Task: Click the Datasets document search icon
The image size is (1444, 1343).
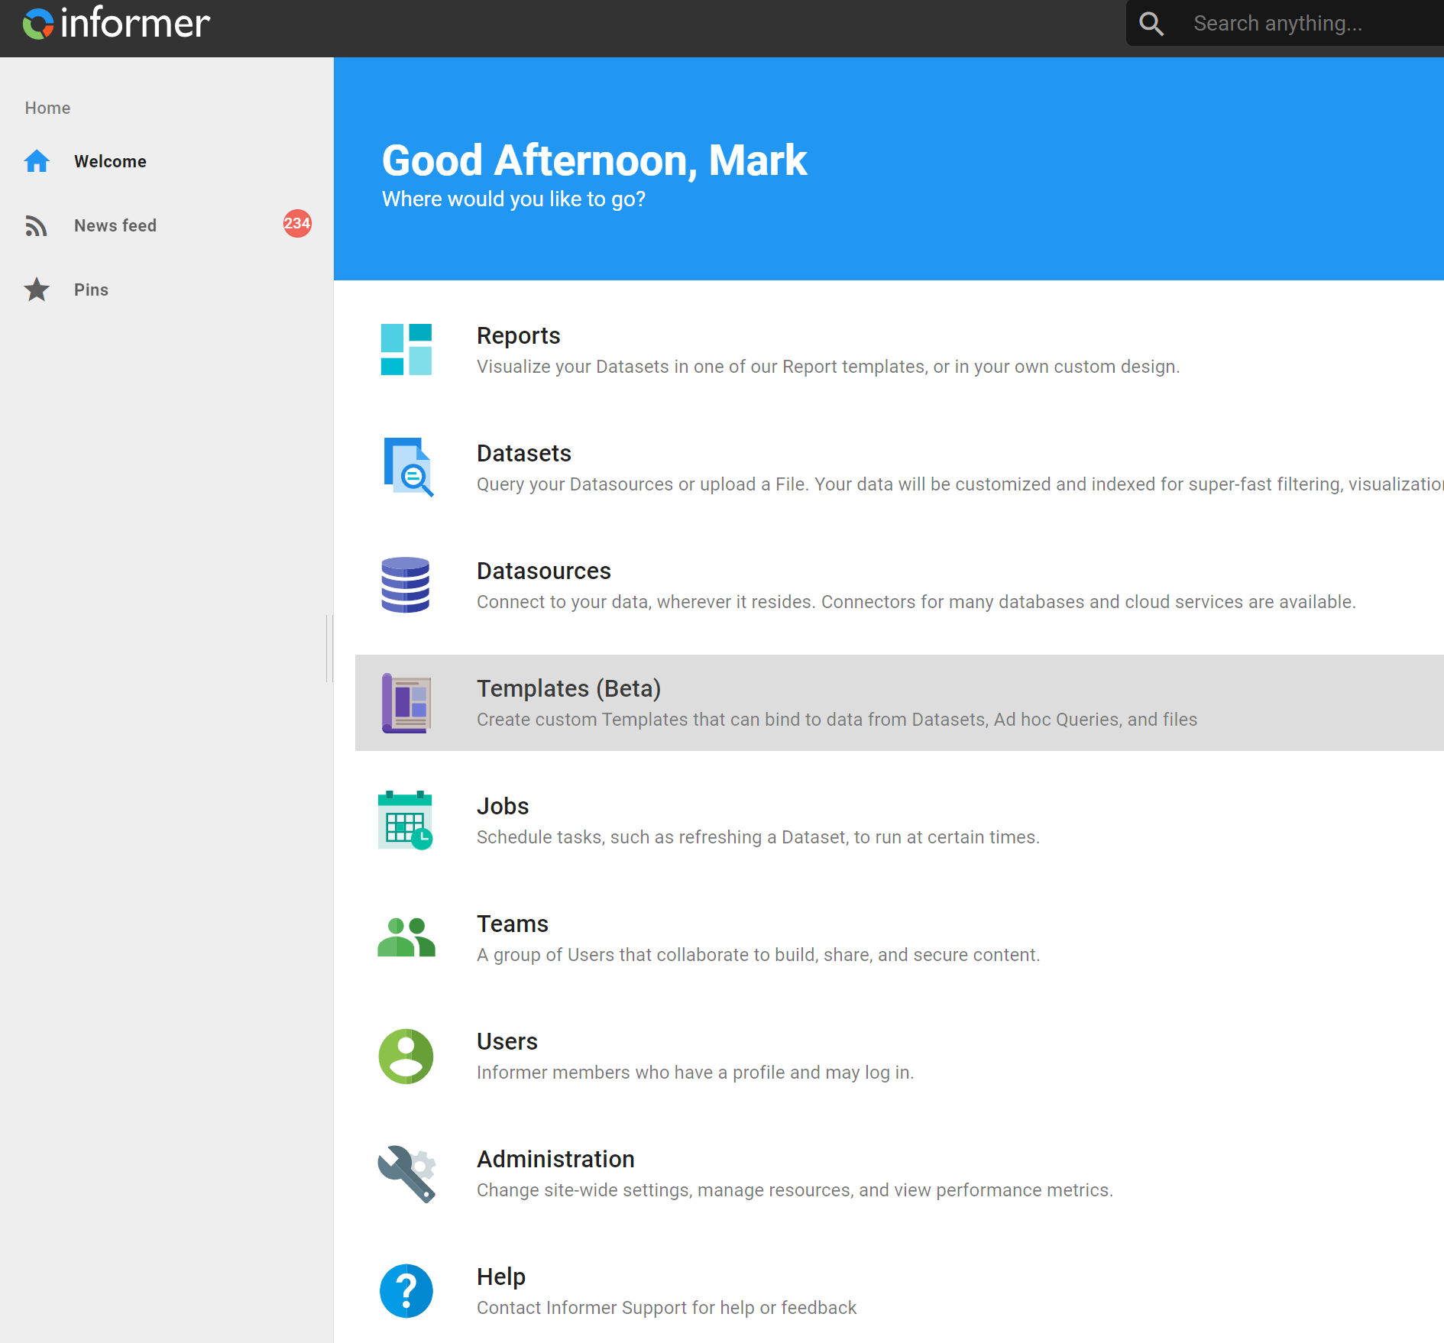Action: click(x=408, y=467)
